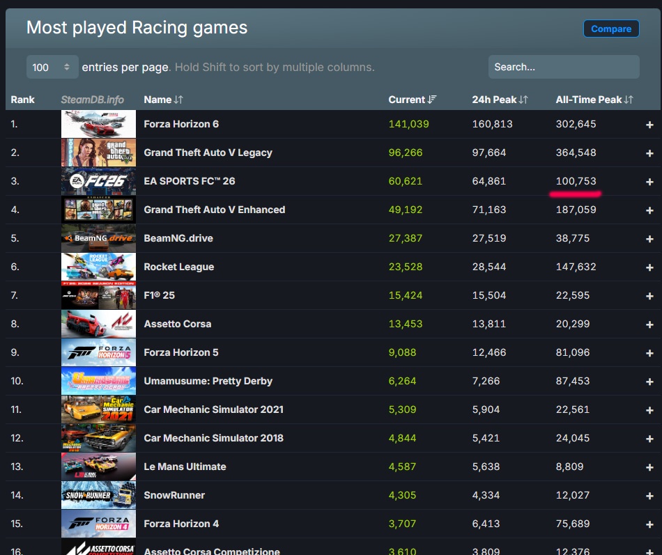Open Forza Horizon 4 name link

(181, 524)
